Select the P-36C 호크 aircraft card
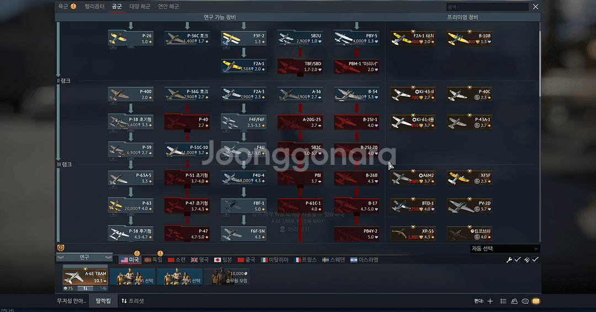 (187, 39)
